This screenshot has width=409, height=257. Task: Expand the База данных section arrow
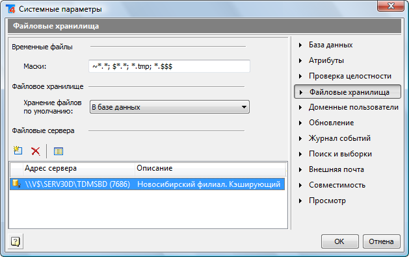pyautogui.click(x=300, y=45)
